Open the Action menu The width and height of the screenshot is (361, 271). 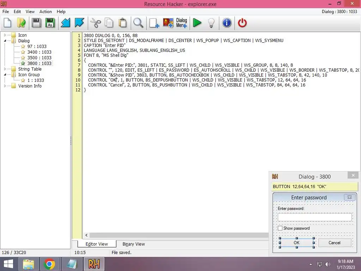click(45, 12)
